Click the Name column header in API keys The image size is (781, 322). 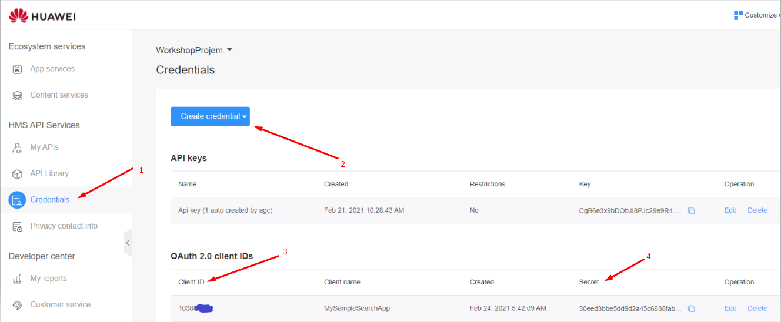187,184
